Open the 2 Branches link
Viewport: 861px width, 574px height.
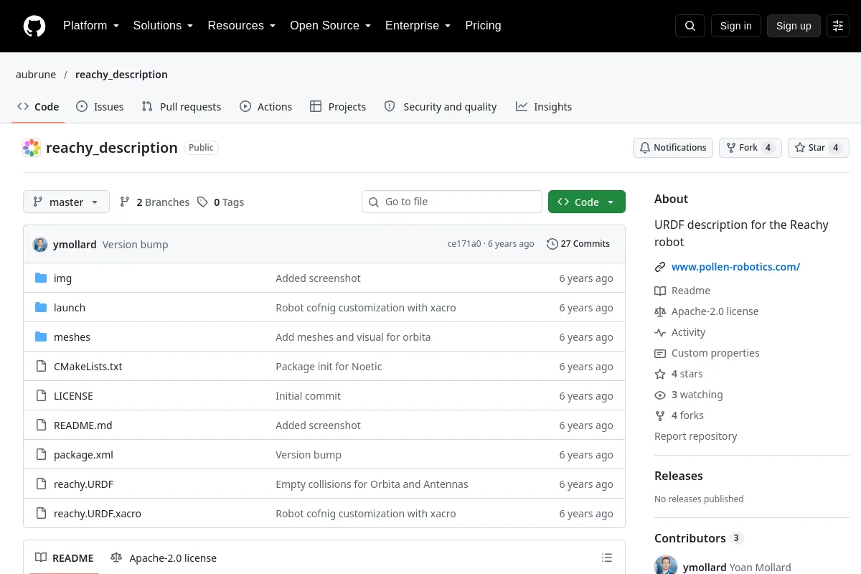click(154, 202)
